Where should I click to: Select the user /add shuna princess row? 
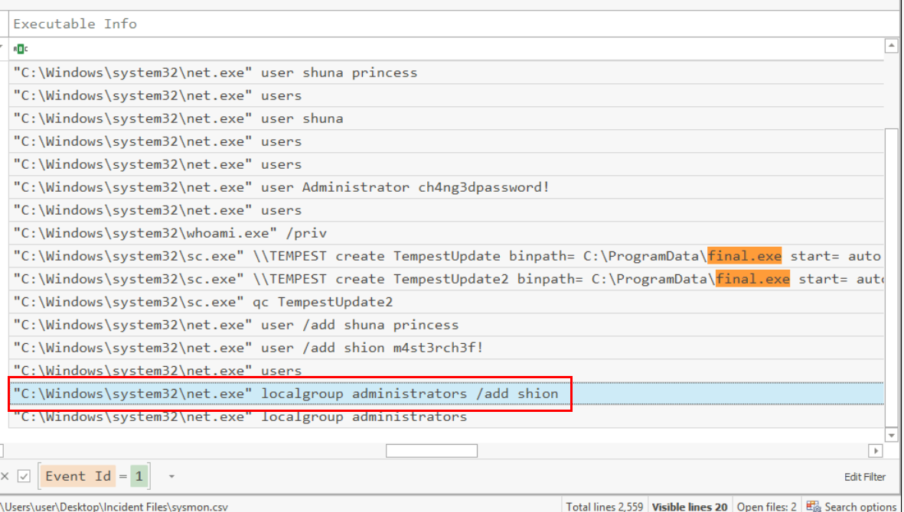(x=446, y=325)
